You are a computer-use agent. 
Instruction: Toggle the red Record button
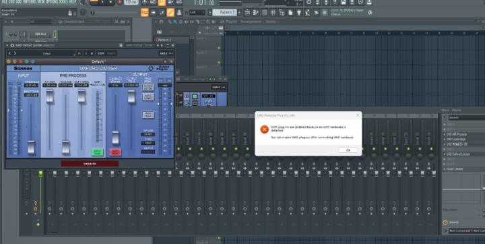click(120, 3)
